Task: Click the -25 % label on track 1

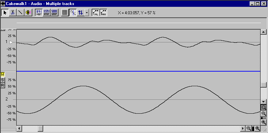Action: point(11,49)
